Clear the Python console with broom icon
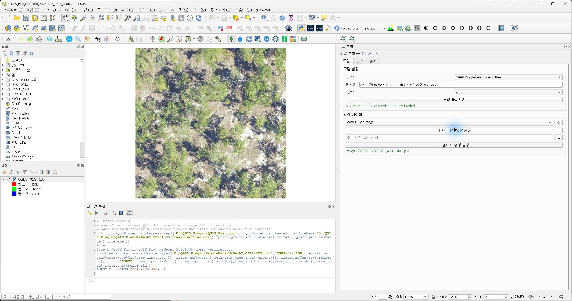The width and height of the screenshot is (572, 301). [x=90, y=213]
